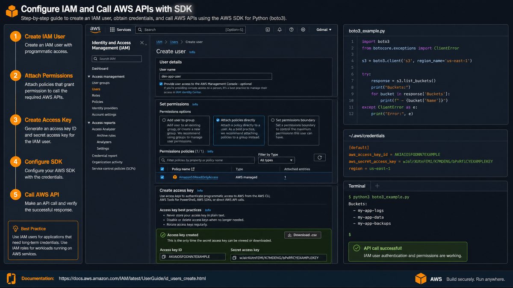
Task: Click the external link icon beside Policy name
Action: (x=193, y=169)
